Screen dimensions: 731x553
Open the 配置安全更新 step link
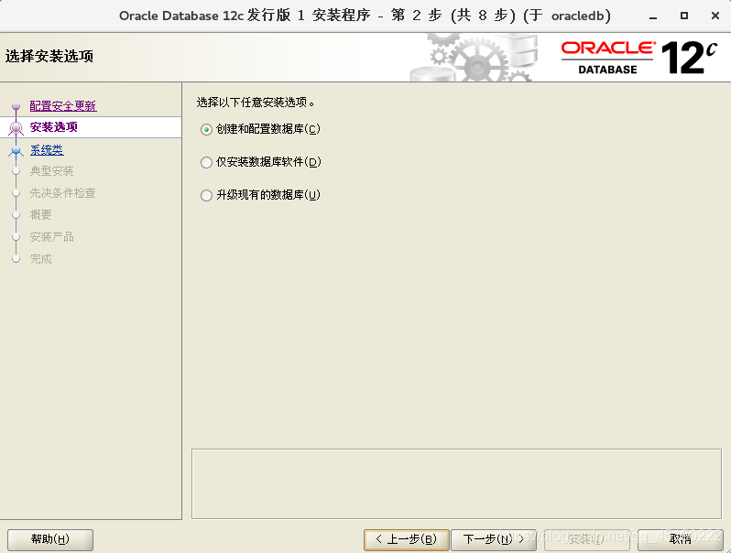point(63,106)
